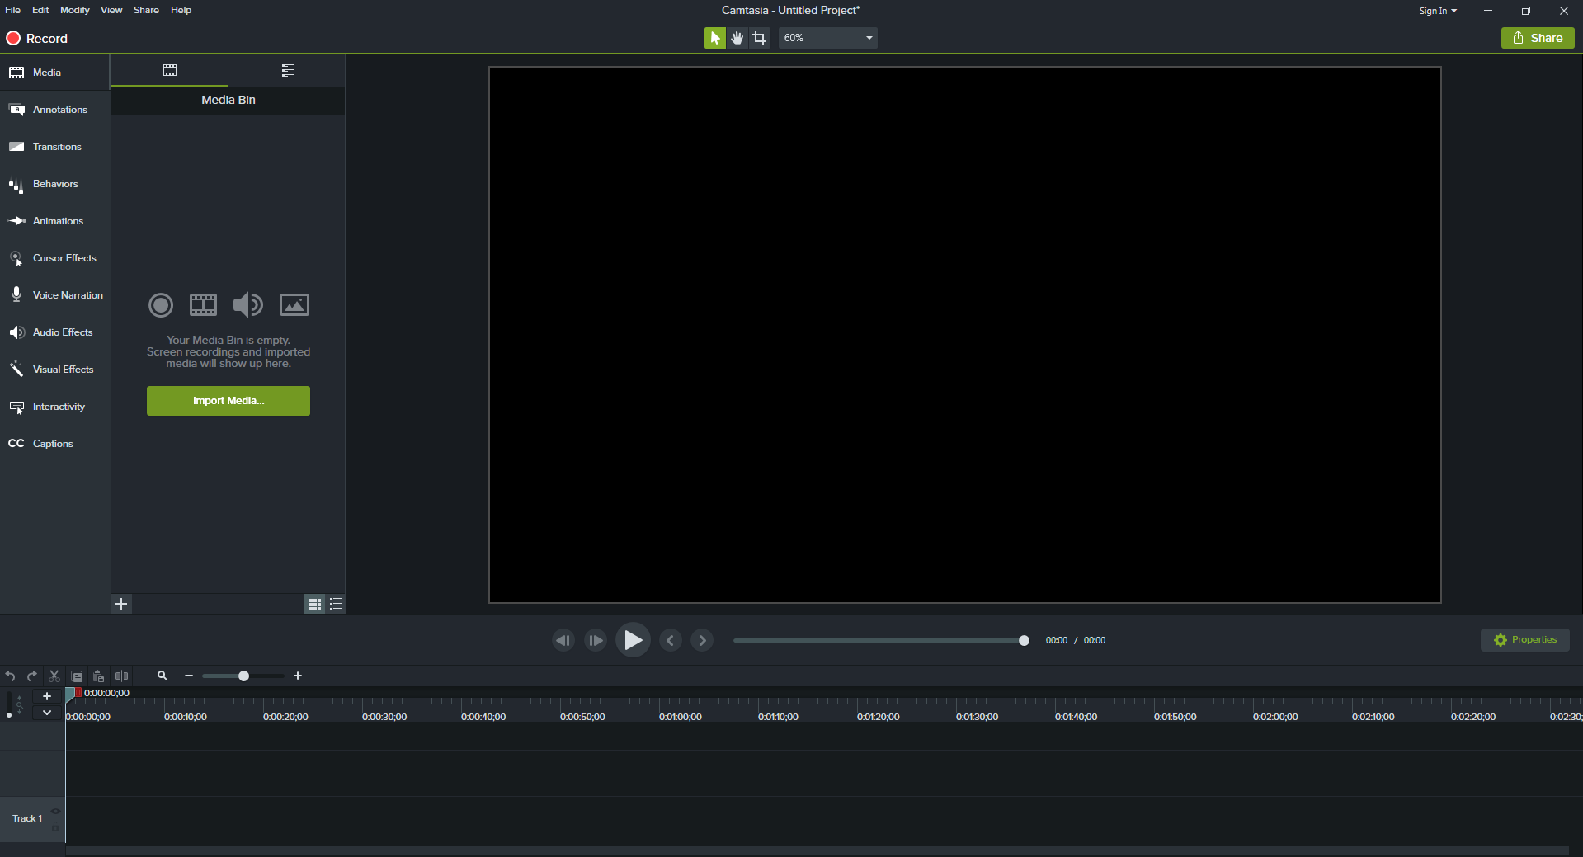
Task: Add media with the plus icon in Media Bin
Action: coord(121,605)
